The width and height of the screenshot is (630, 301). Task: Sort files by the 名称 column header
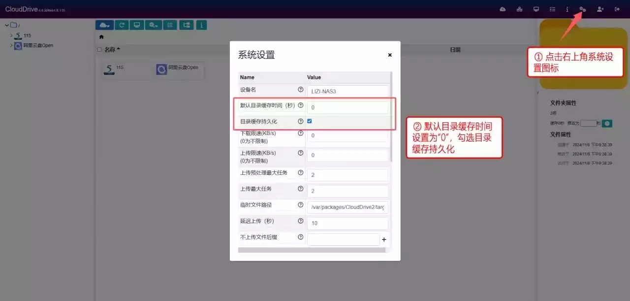click(x=112, y=50)
